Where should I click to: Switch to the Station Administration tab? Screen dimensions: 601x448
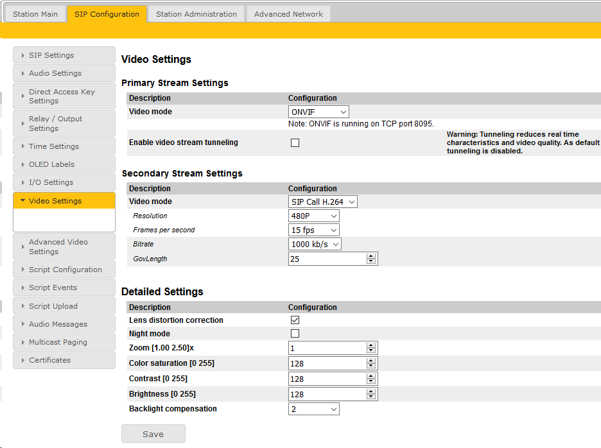point(196,14)
